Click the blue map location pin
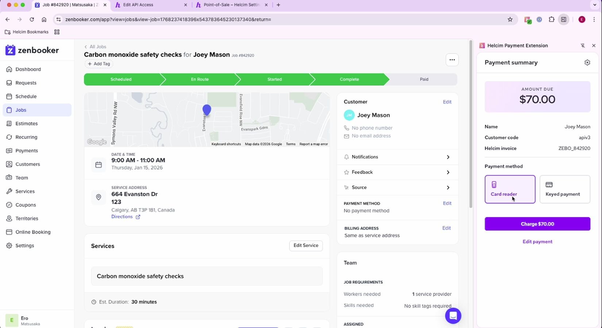 (x=207, y=109)
